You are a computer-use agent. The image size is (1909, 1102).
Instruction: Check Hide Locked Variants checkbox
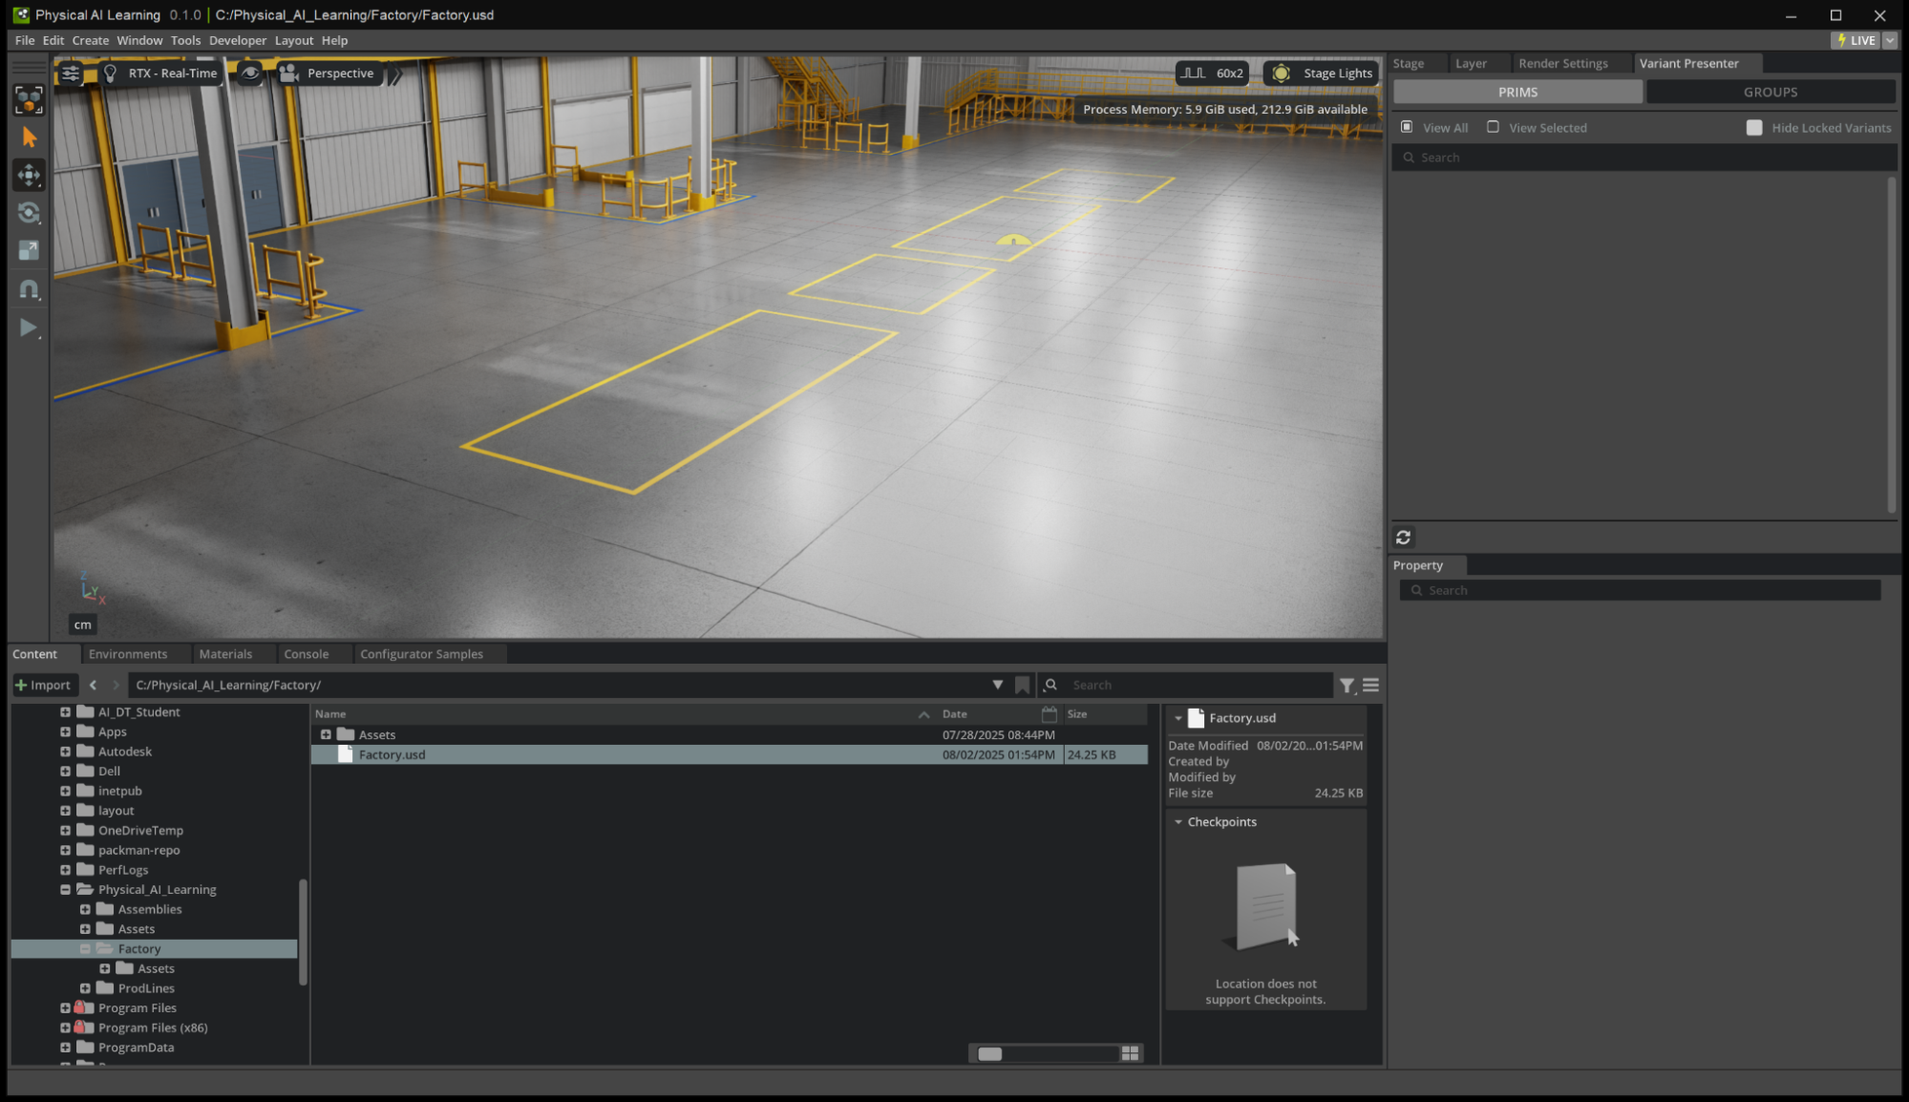(1753, 128)
